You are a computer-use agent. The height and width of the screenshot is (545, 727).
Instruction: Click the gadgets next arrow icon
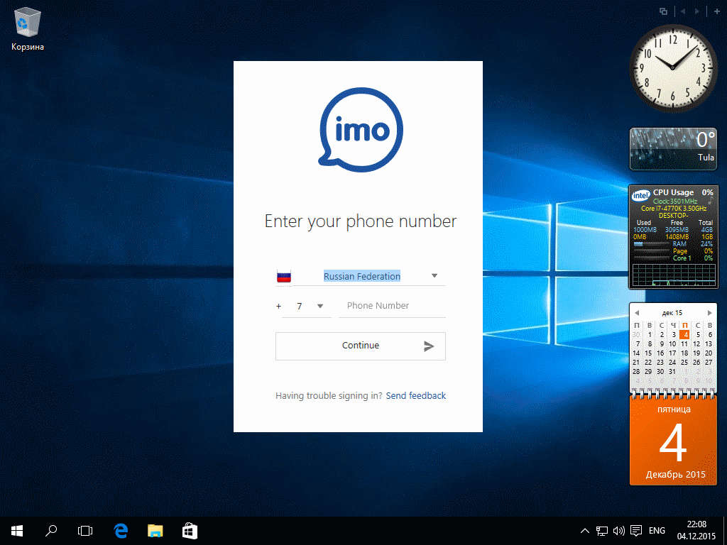point(696,11)
